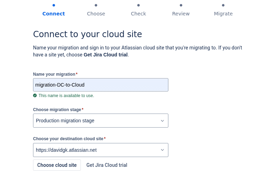Click the green checkmark availability icon
This screenshot has width=258, height=177.
click(x=35, y=95)
